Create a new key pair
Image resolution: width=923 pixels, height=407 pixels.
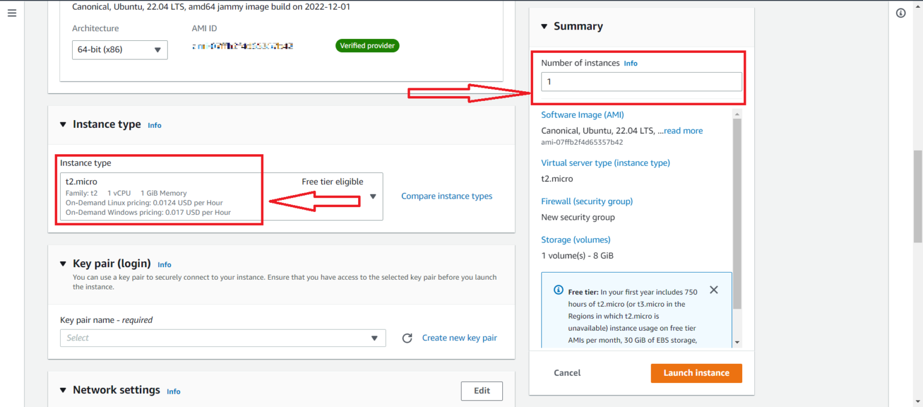(459, 337)
